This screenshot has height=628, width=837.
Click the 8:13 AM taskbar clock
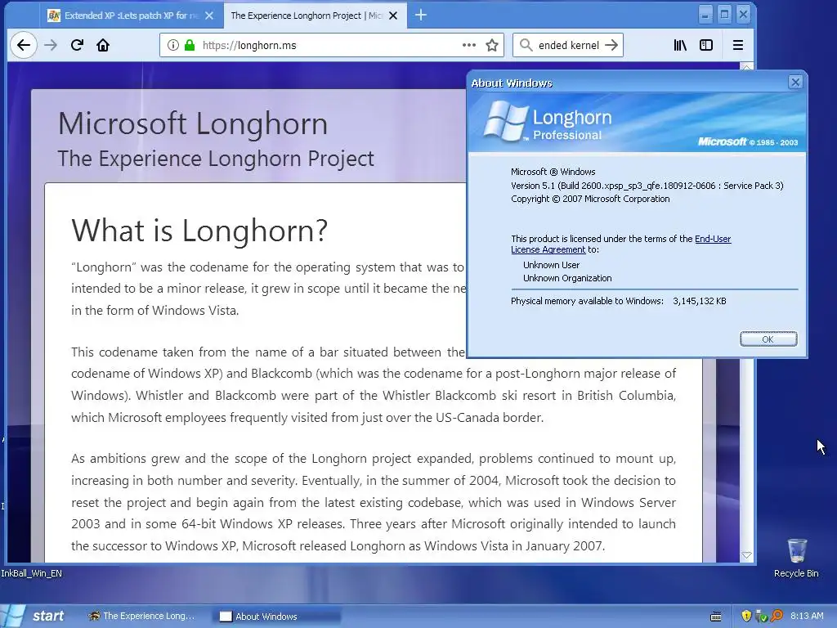[x=807, y=617]
